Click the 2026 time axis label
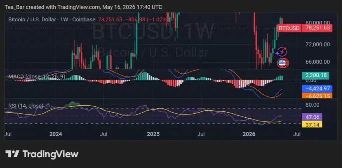The image size is (342, 168). (x=249, y=134)
